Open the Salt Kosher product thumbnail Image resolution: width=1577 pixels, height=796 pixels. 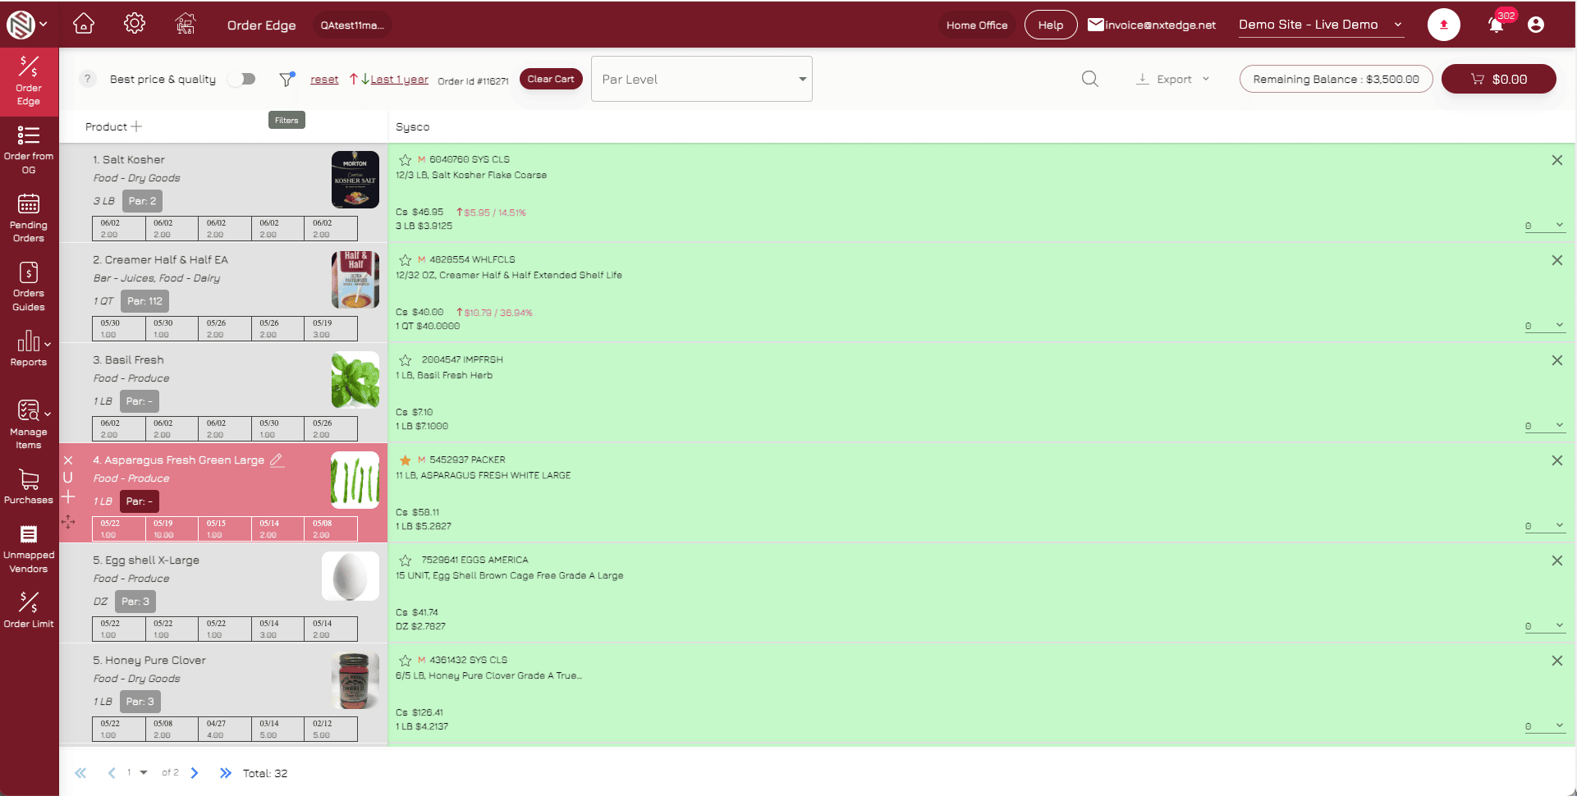tap(355, 180)
